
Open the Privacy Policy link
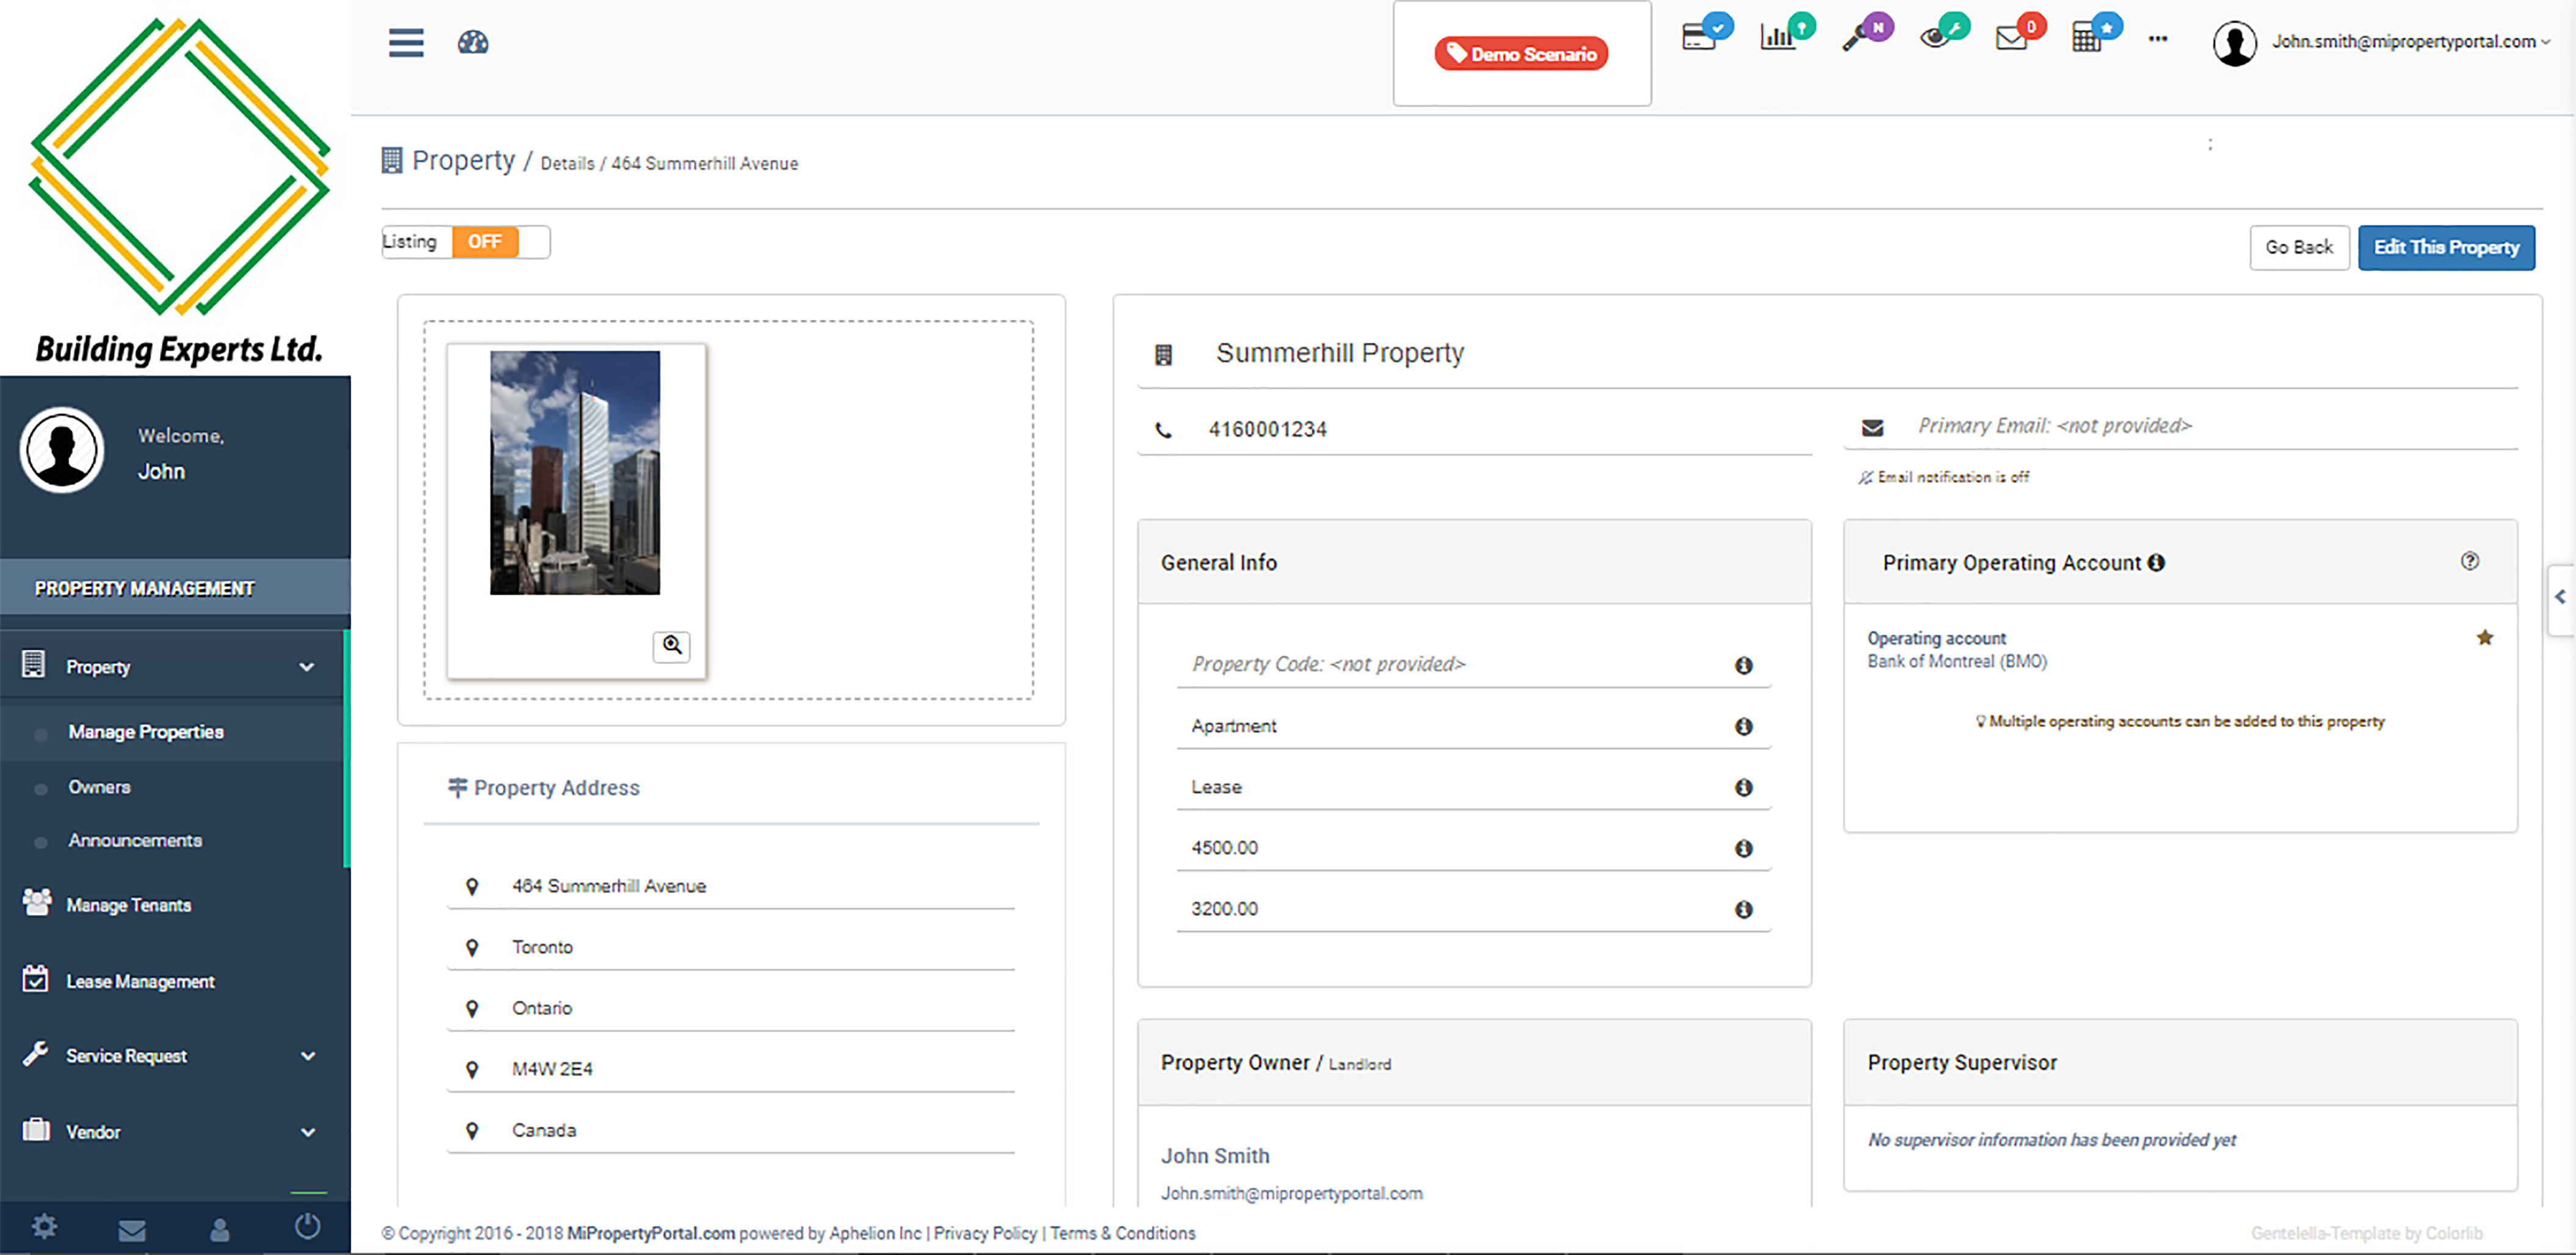click(985, 1233)
